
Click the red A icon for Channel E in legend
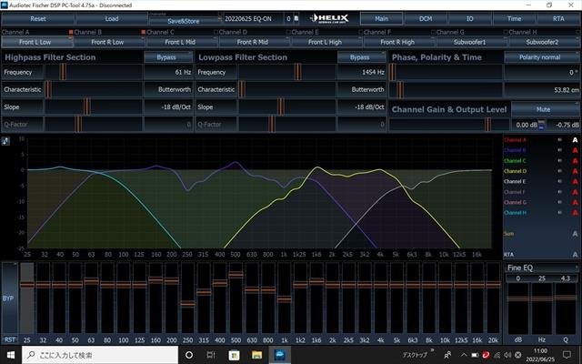(575, 182)
